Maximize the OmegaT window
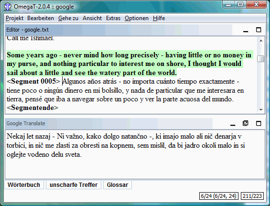Screen dimensions: 270x206 (240, 4)
